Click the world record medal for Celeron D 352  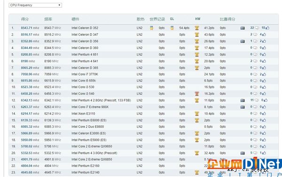pos(152,28)
